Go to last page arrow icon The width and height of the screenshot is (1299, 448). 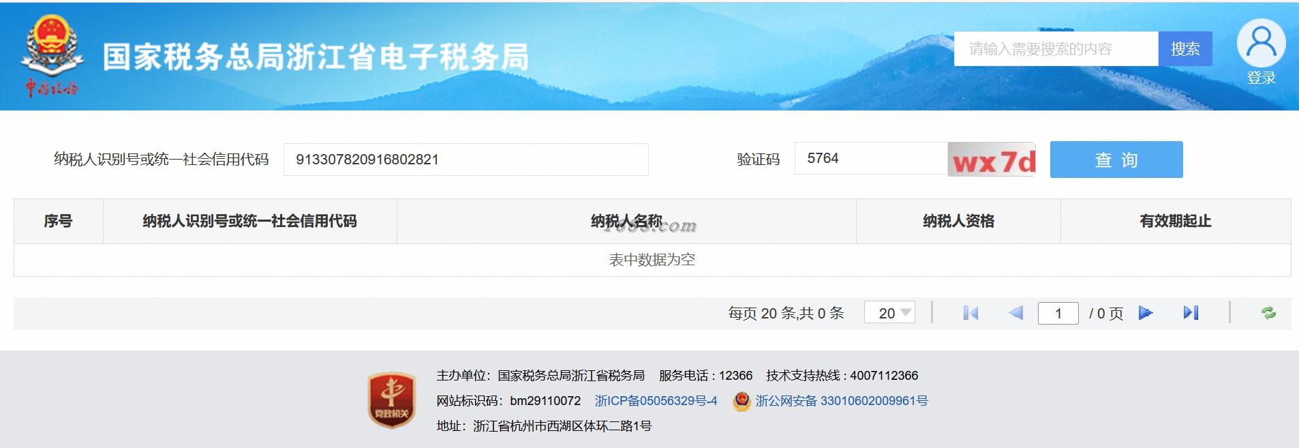coord(1191,313)
